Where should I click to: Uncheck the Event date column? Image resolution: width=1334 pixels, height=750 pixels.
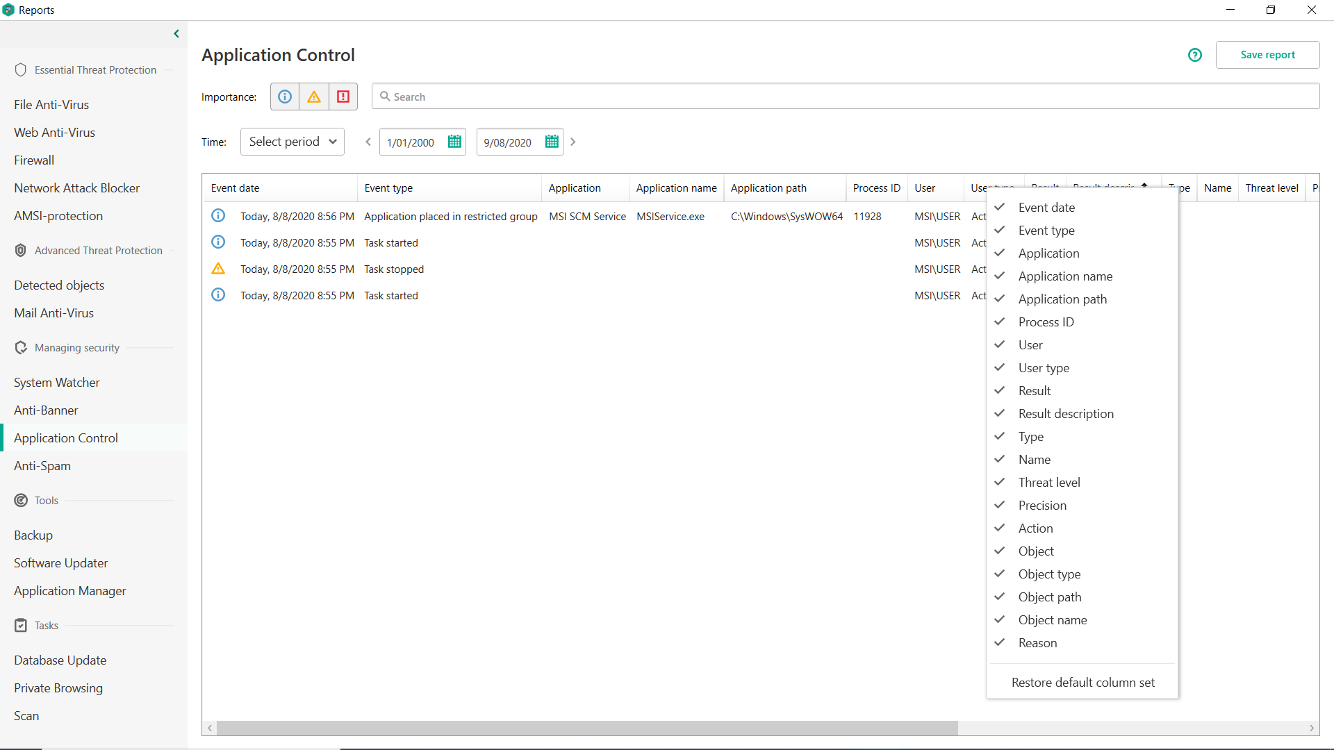pos(1082,207)
